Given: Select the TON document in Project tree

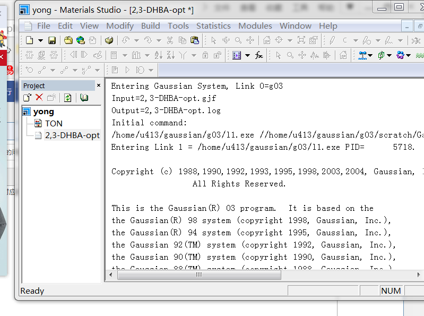Looking at the screenshot, I should (x=54, y=123).
